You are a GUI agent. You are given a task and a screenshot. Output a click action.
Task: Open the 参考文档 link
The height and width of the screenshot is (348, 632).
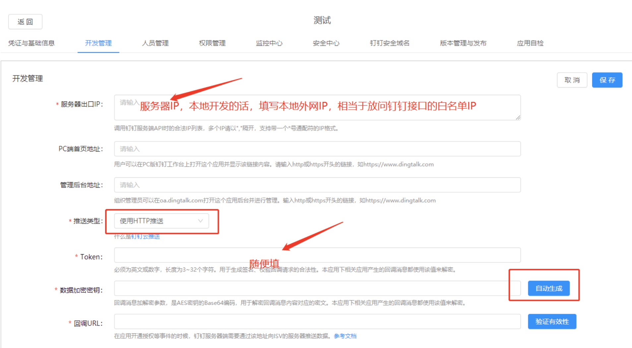pyautogui.click(x=345, y=336)
